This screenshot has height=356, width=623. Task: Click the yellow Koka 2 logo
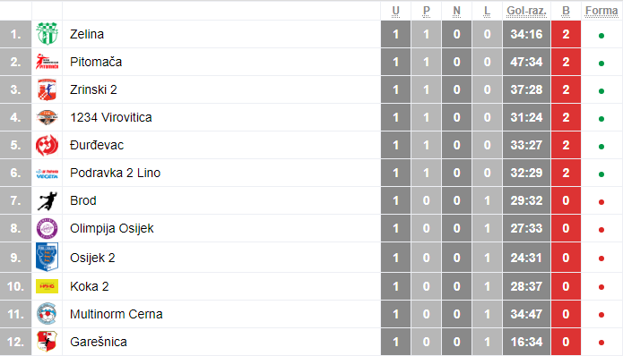coord(47,286)
